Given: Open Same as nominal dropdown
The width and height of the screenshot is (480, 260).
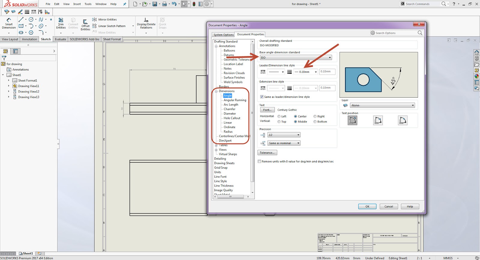Looking at the screenshot, I should pyautogui.click(x=284, y=143).
